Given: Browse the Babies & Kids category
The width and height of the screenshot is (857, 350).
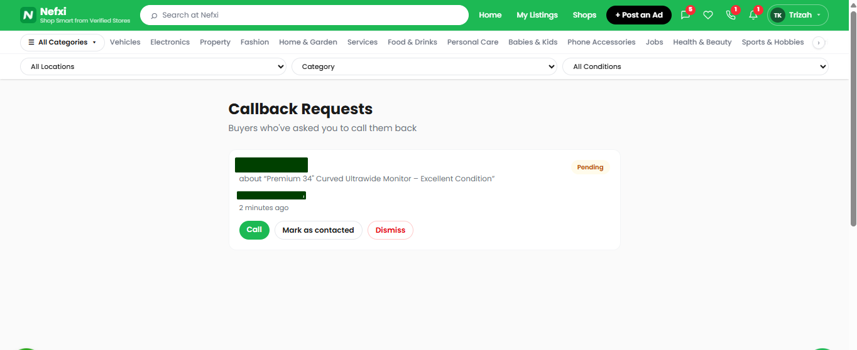Looking at the screenshot, I should [x=533, y=42].
